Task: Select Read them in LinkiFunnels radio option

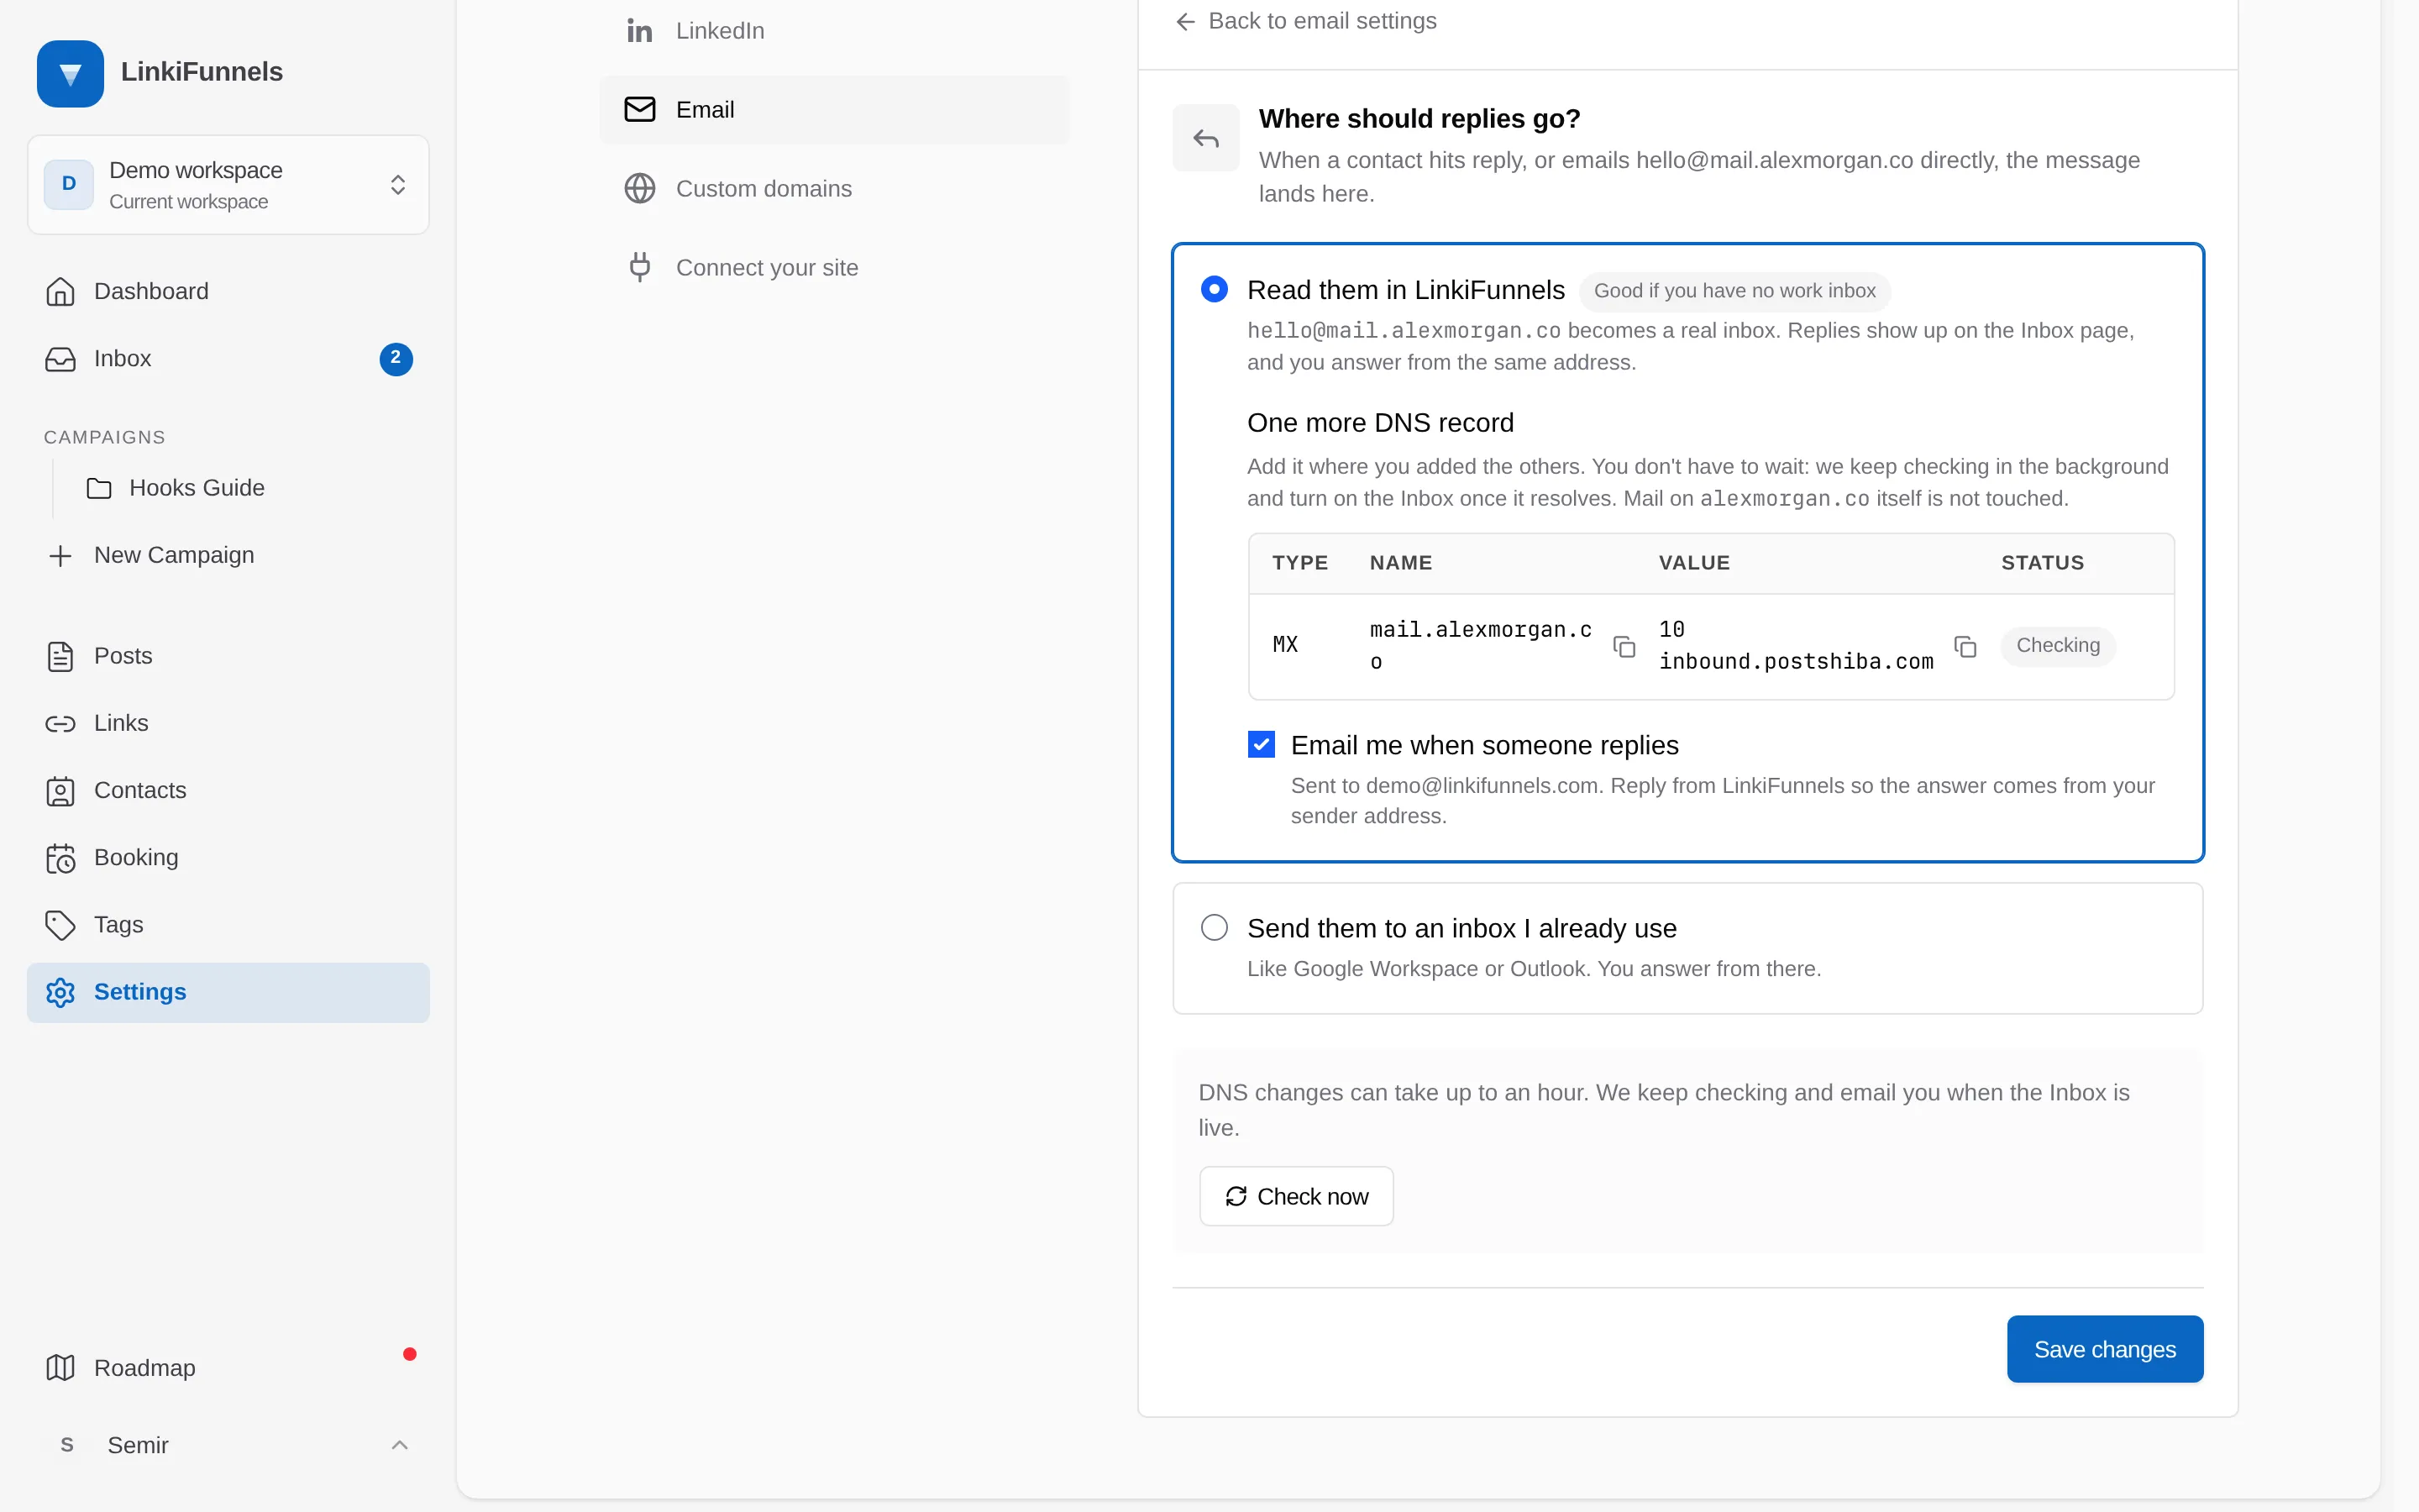Action: tap(1214, 290)
